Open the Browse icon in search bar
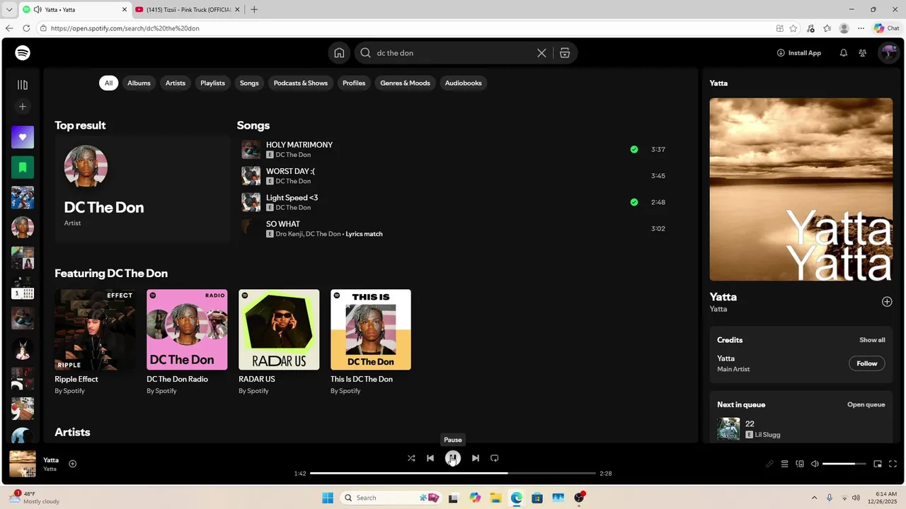906x509 pixels. [565, 53]
